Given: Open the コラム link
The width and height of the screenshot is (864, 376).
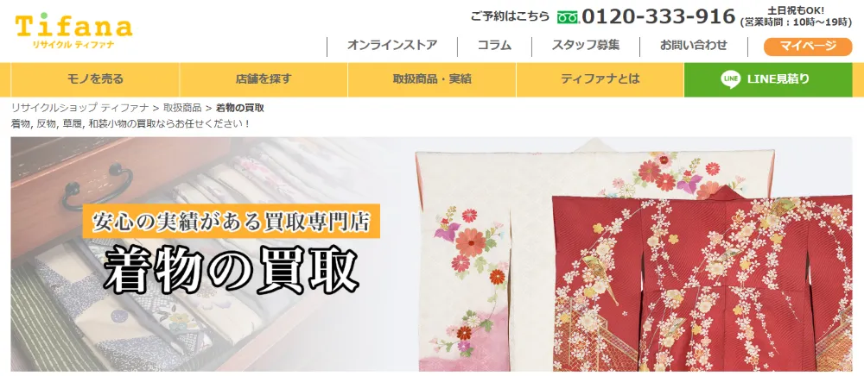Looking at the screenshot, I should point(494,46).
